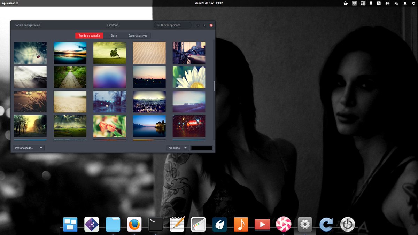Open the Personalizado... folder dropdown
The image size is (418, 235).
point(29,148)
